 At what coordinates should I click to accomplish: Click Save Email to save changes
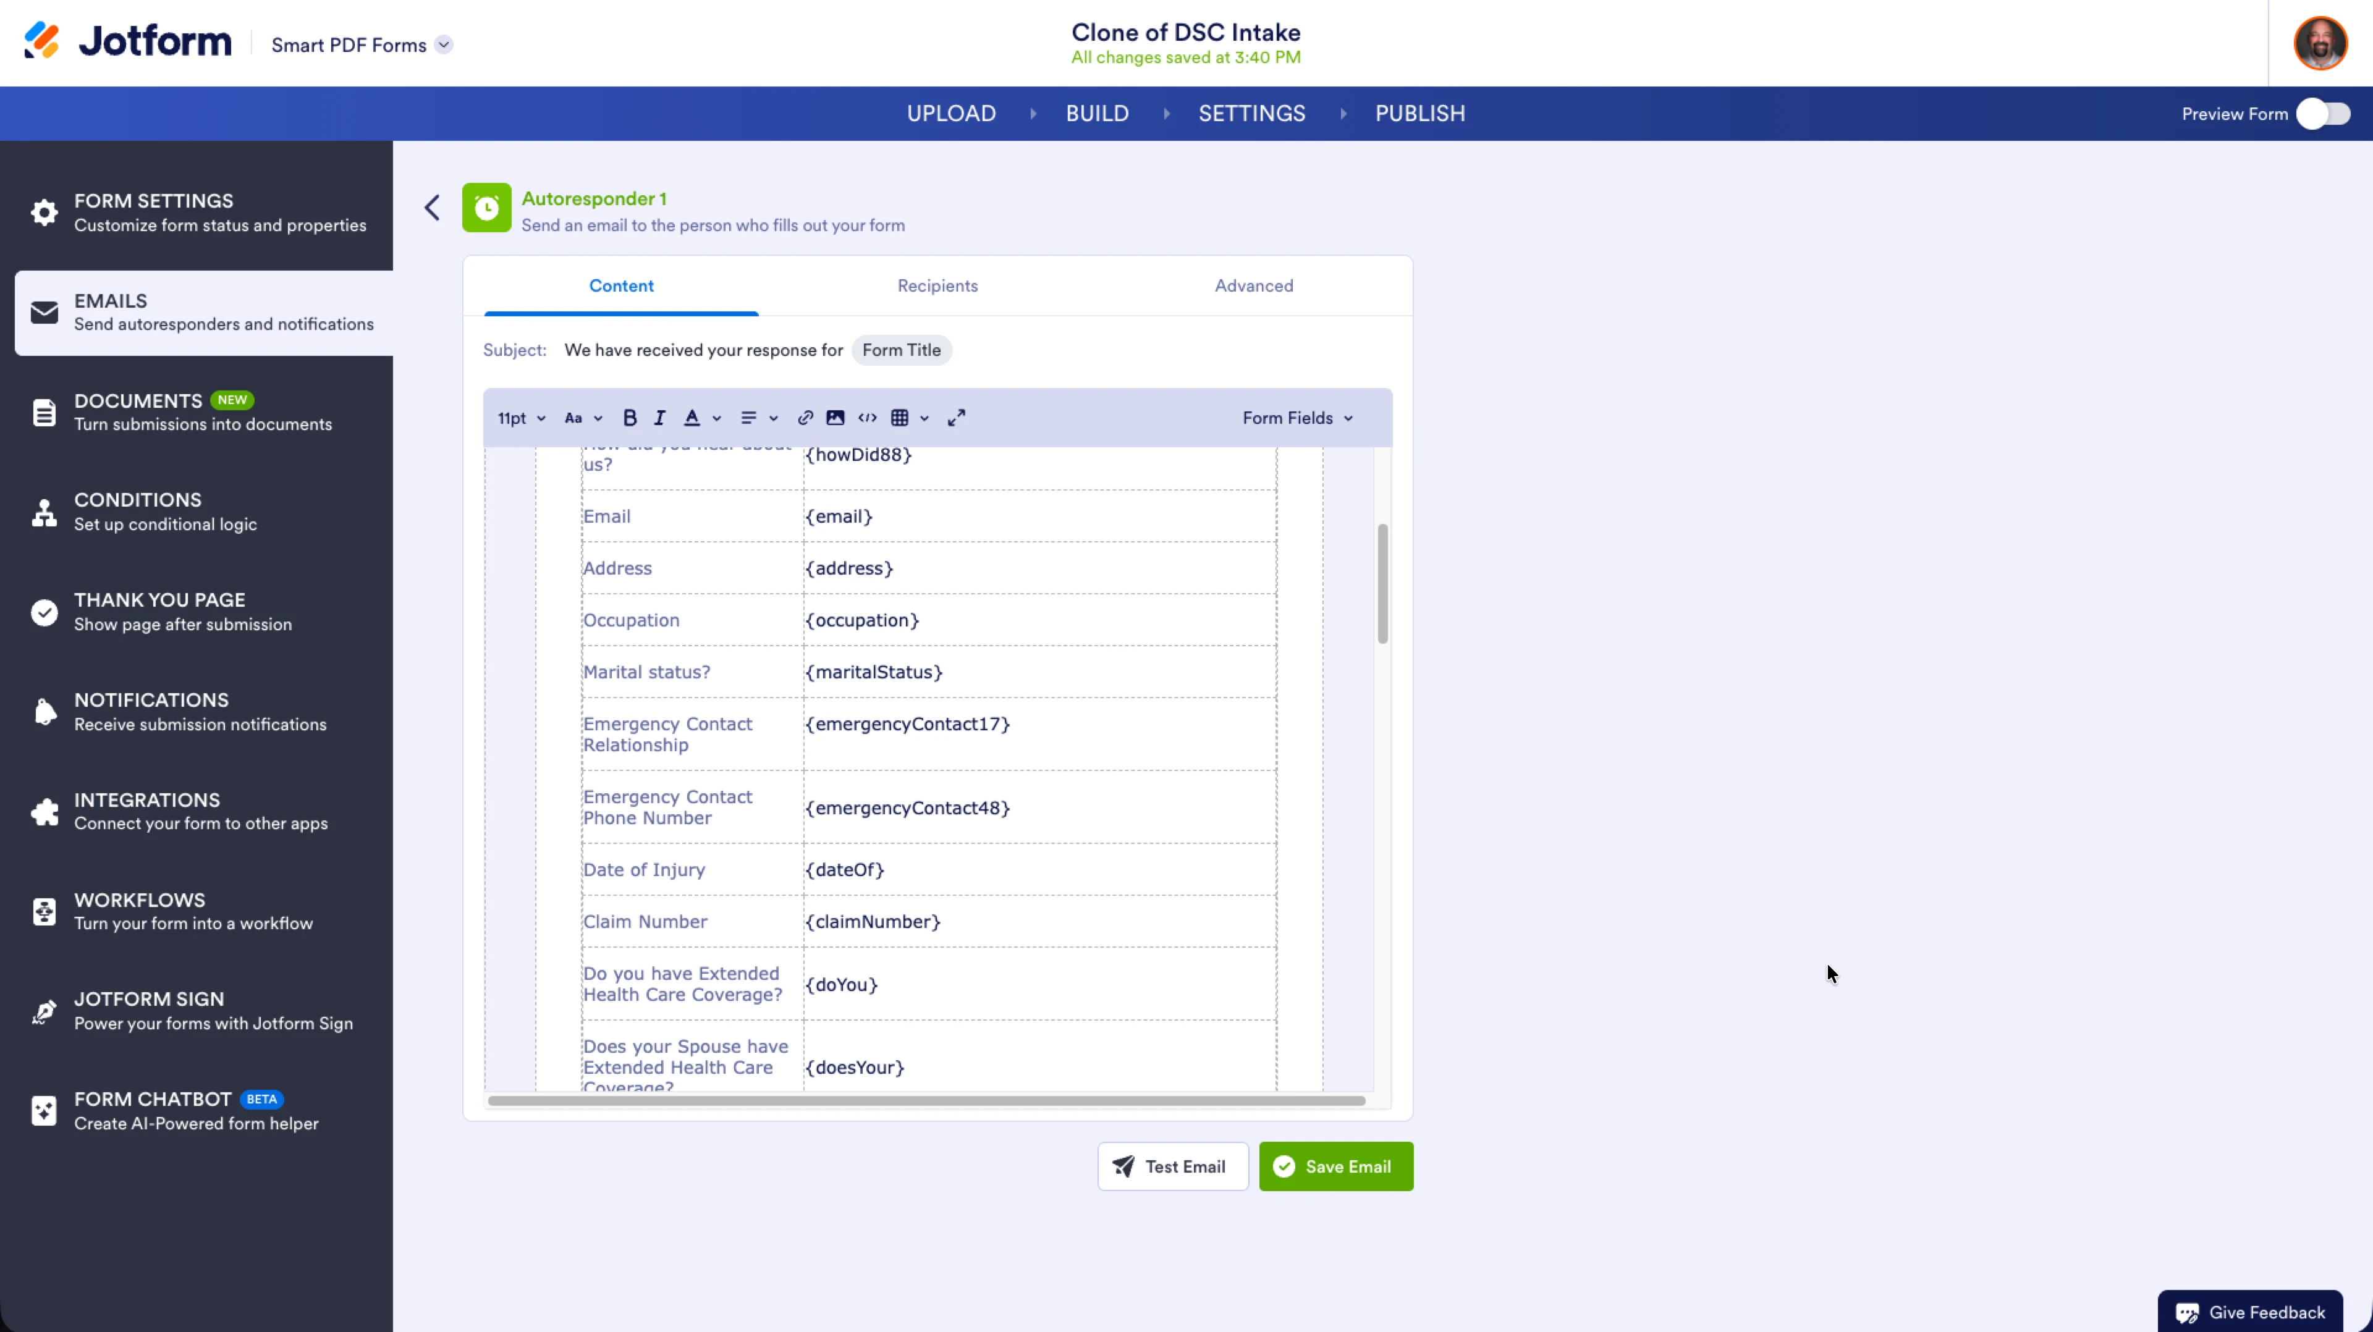click(1335, 1165)
